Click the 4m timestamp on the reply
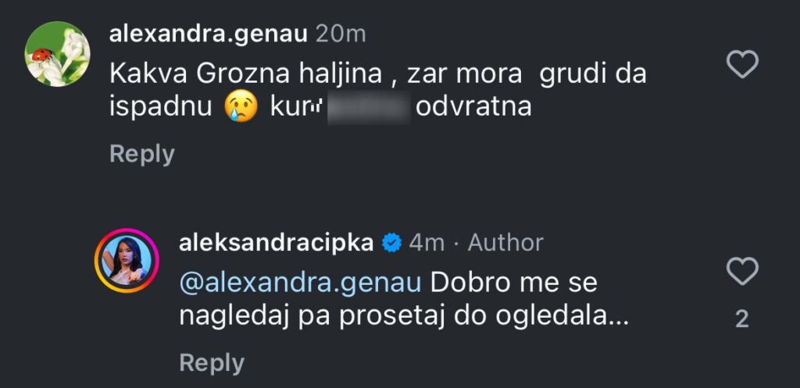Screen dimensions: 800x388 tap(427, 243)
